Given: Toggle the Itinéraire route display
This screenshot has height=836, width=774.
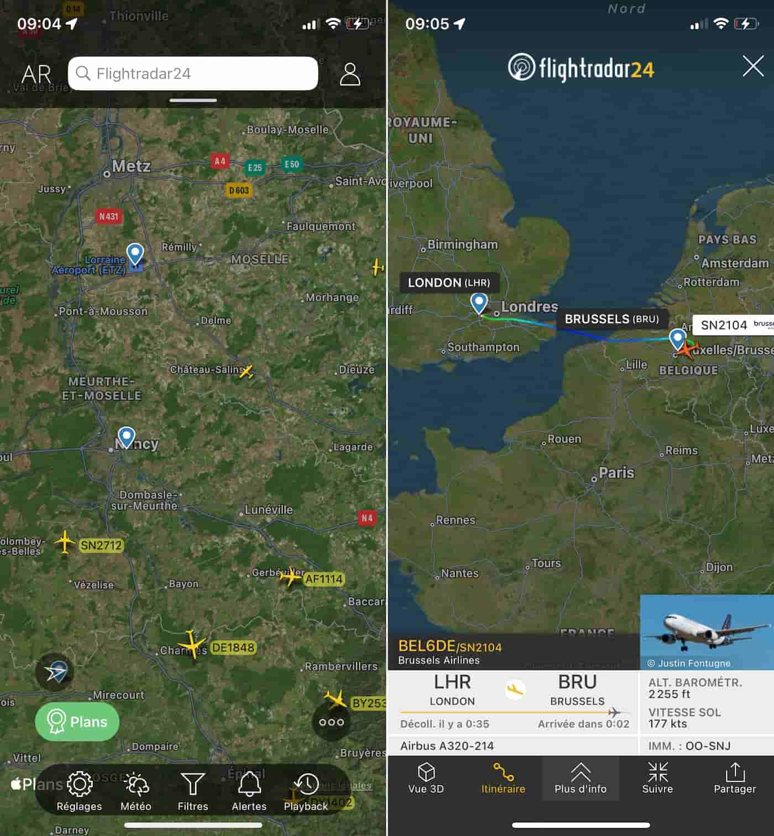Looking at the screenshot, I should pyautogui.click(x=503, y=778).
